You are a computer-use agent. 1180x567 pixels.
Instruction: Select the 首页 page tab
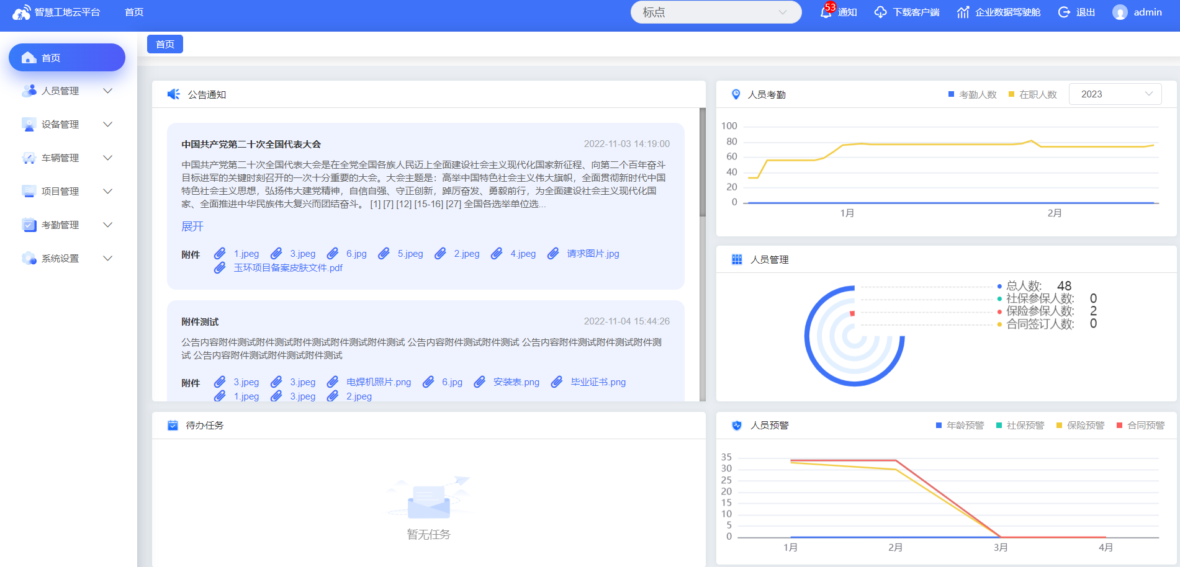(x=165, y=44)
